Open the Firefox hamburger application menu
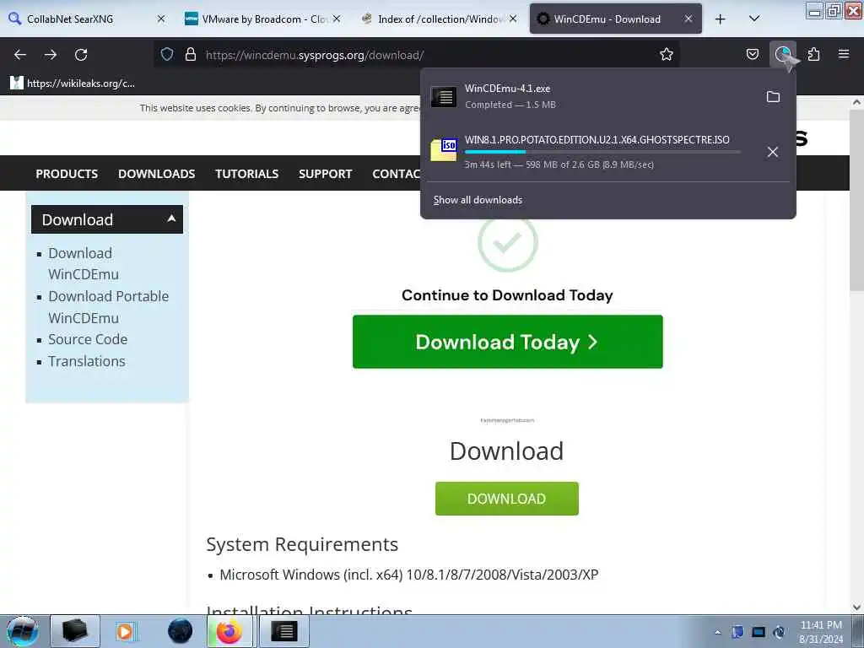The height and width of the screenshot is (648, 864). tap(844, 54)
